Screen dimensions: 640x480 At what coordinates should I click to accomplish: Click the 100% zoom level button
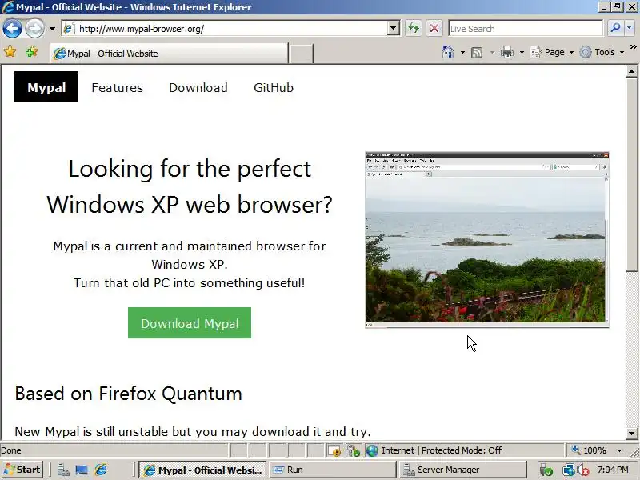tap(589, 450)
